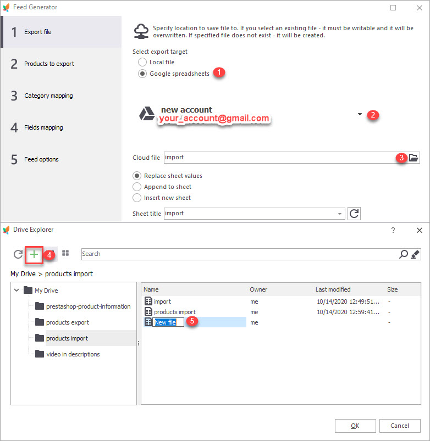Sort by Last modified column header

click(x=333, y=289)
